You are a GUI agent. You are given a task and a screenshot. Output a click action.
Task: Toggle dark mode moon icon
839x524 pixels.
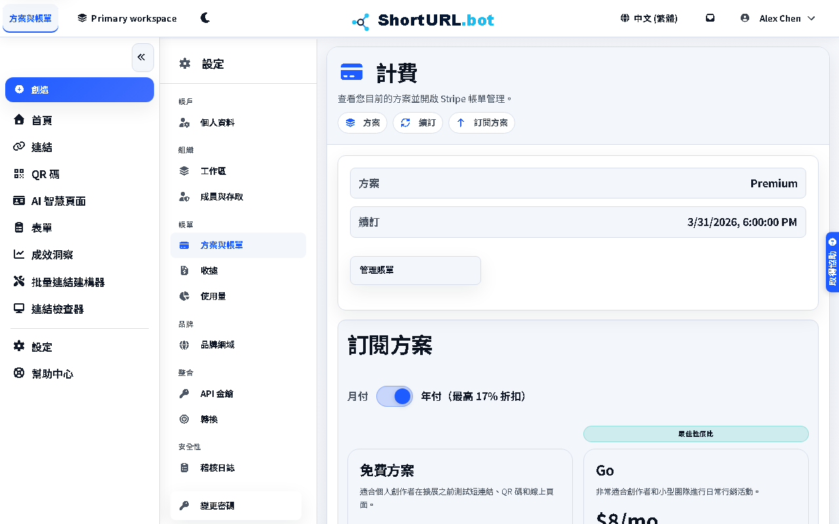[x=205, y=18]
